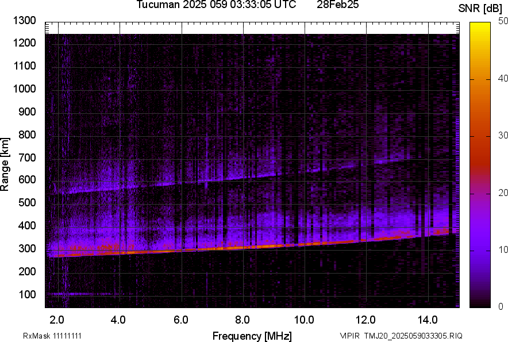The width and height of the screenshot is (508, 342).
Task: Click the 2.0 frequency tick label
Action: 57,319
